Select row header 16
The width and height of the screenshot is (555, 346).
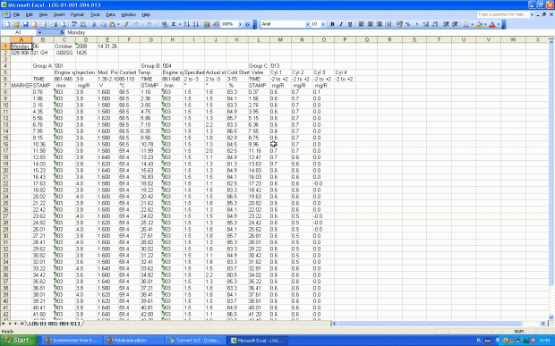point(5,144)
